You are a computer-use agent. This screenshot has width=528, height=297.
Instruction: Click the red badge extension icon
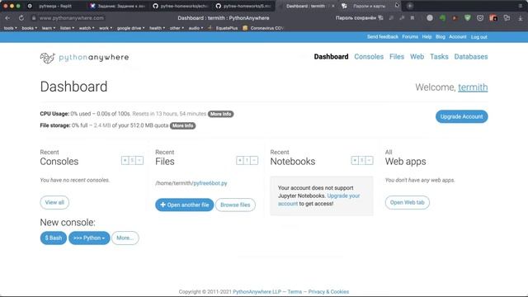point(493,18)
